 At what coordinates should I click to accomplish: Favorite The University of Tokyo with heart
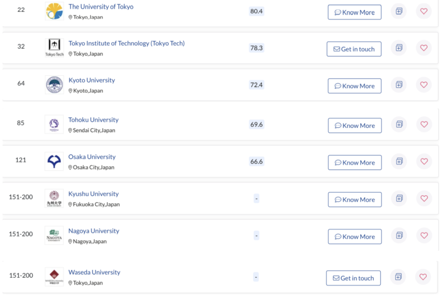pyautogui.click(x=424, y=11)
